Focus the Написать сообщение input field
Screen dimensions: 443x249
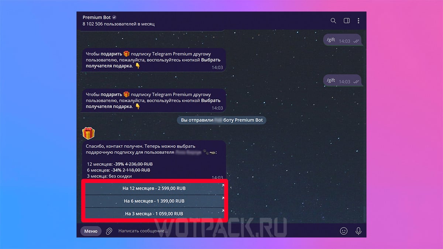pyautogui.click(x=225, y=231)
